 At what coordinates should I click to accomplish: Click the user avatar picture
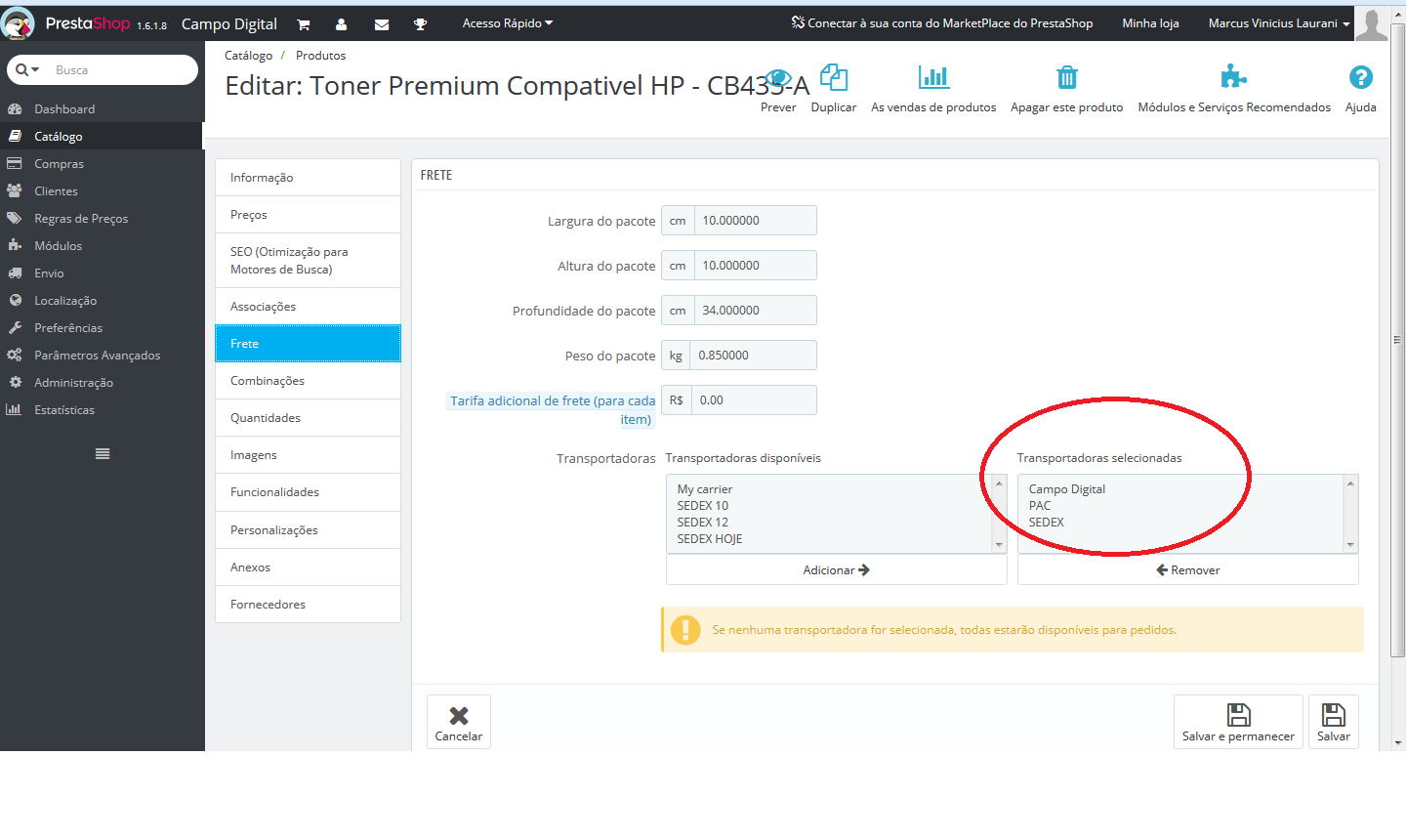[1371, 23]
